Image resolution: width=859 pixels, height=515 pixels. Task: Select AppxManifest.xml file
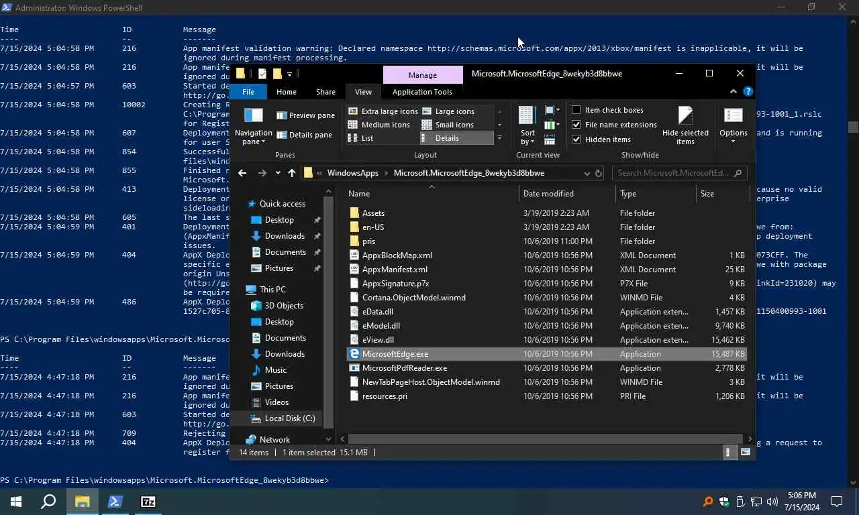tap(546, 270)
